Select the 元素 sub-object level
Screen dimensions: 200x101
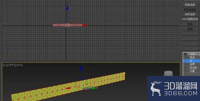pos(192,71)
